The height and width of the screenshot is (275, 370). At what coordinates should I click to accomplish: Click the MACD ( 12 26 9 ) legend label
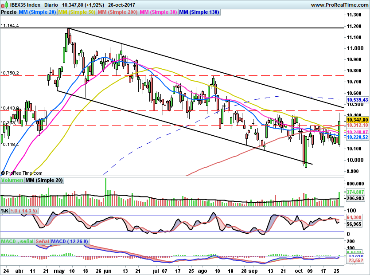point(69,241)
